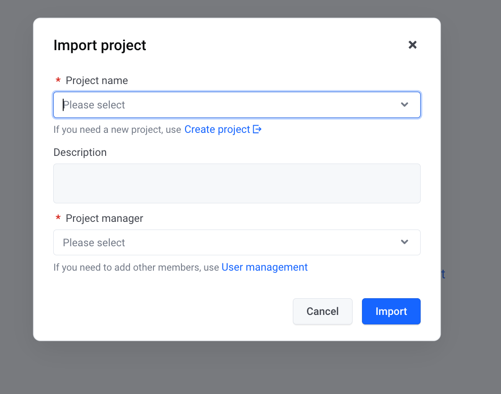Viewport: 501px width, 394px height.
Task: Click the Project manager field label
Action: pyautogui.click(x=104, y=218)
